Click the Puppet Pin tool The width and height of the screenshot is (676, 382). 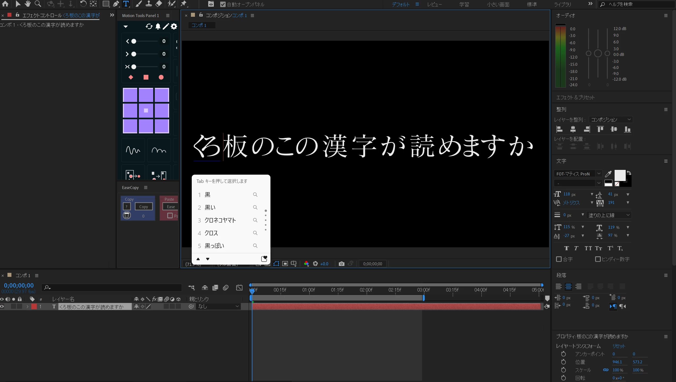click(x=184, y=4)
